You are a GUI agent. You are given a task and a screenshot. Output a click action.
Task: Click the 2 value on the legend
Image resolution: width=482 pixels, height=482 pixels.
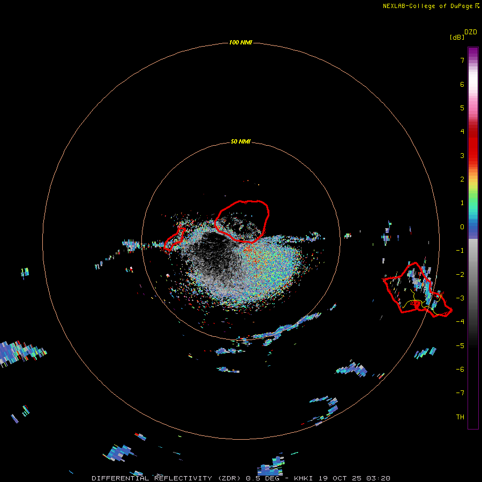point(462,179)
